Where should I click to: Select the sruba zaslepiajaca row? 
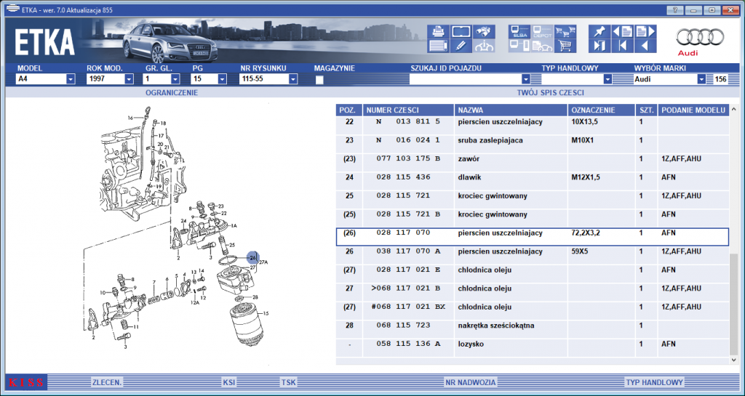click(532, 144)
